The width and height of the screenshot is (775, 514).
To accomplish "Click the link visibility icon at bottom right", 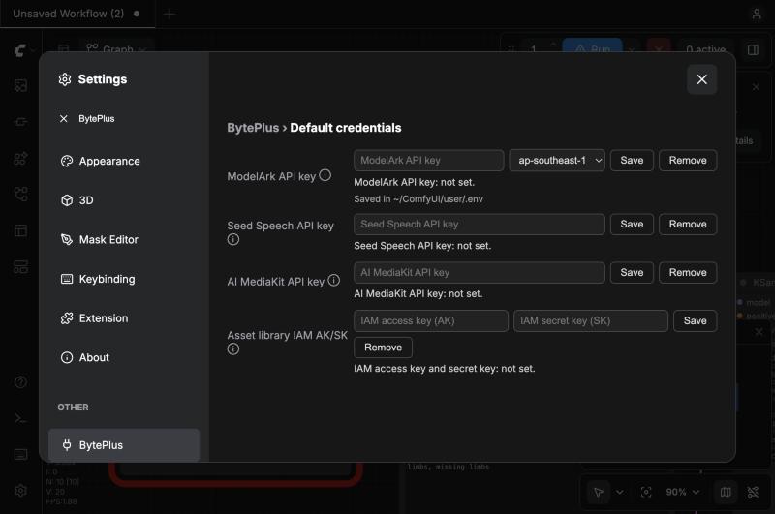I will tap(753, 492).
